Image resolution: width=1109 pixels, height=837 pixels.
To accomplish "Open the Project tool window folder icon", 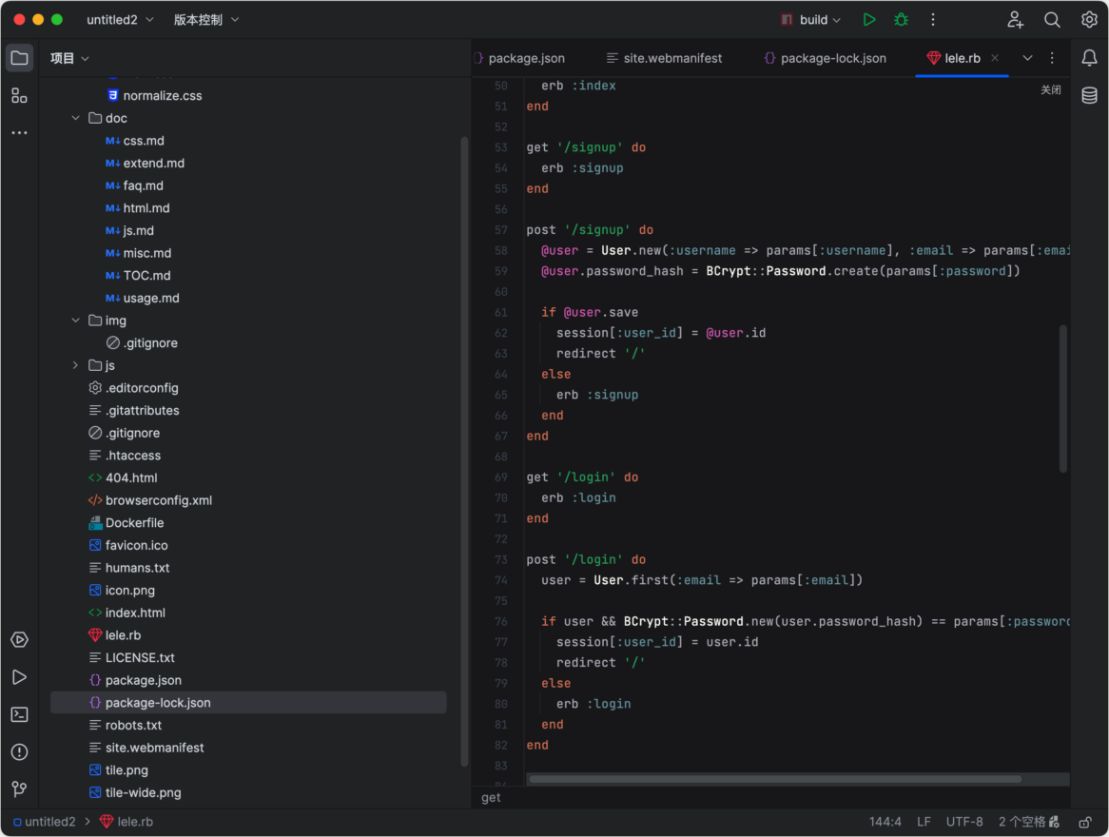I will (19, 58).
